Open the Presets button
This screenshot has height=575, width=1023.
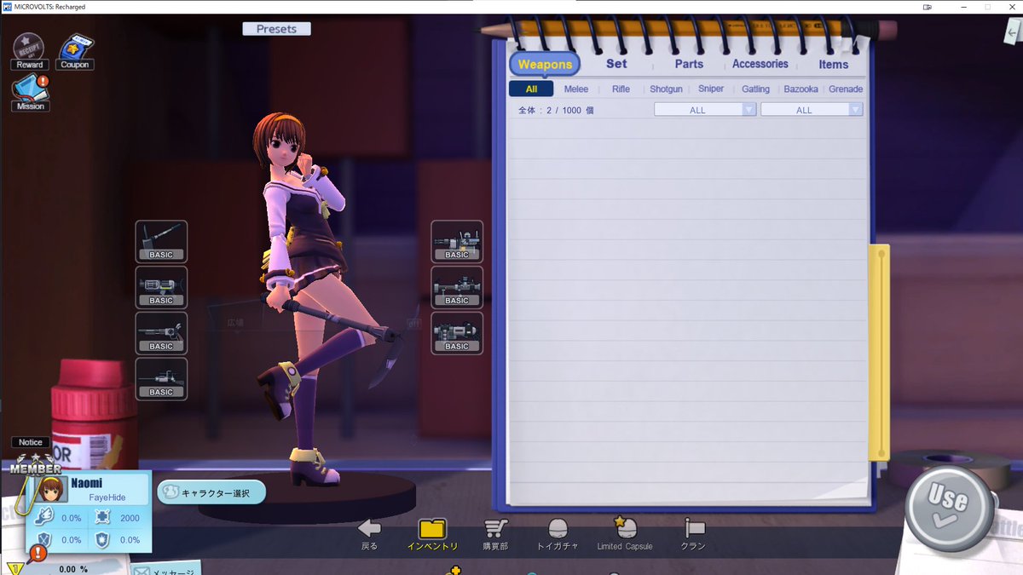coord(276,29)
